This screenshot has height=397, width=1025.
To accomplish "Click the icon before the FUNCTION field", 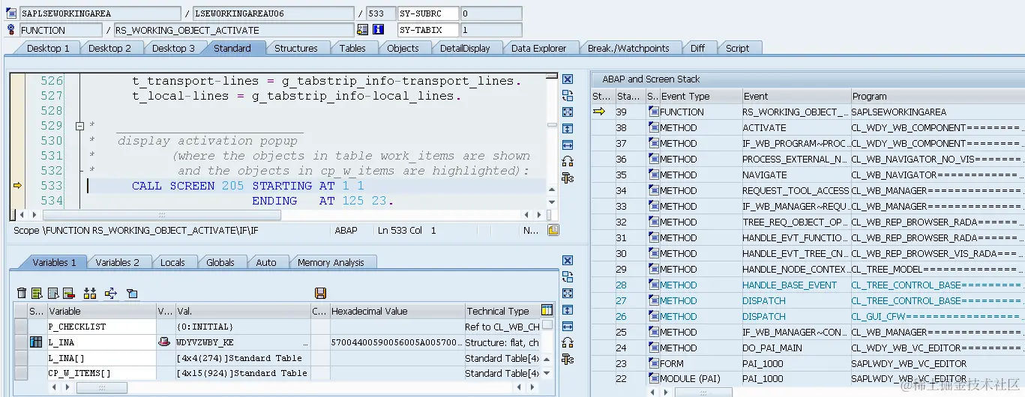I will 10,30.
